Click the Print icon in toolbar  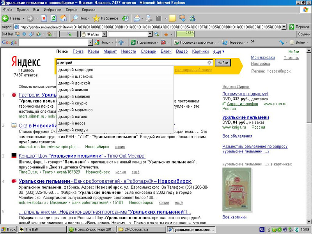(149, 18)
